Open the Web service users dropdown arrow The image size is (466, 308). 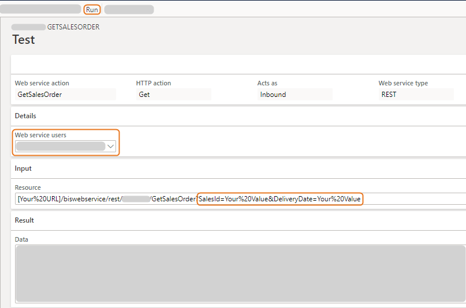(111, 147)
